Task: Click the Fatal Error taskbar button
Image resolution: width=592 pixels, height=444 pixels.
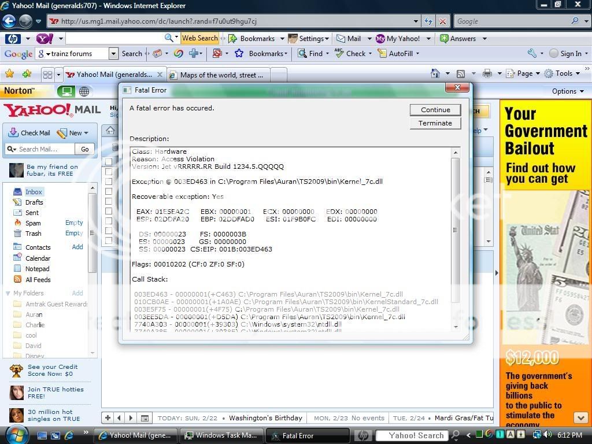Action: coord(308,435)
